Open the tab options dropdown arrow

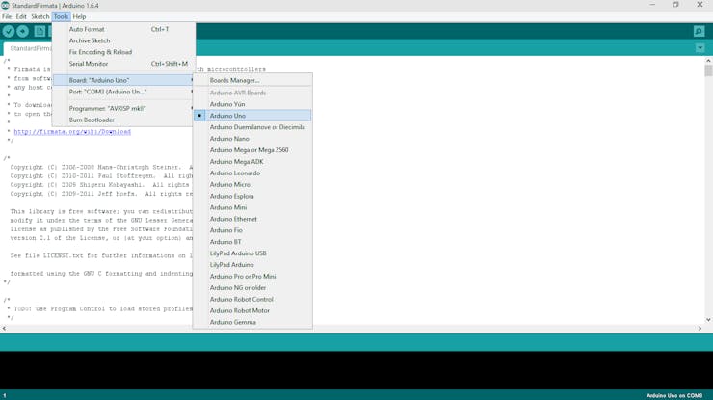(700, 48)
